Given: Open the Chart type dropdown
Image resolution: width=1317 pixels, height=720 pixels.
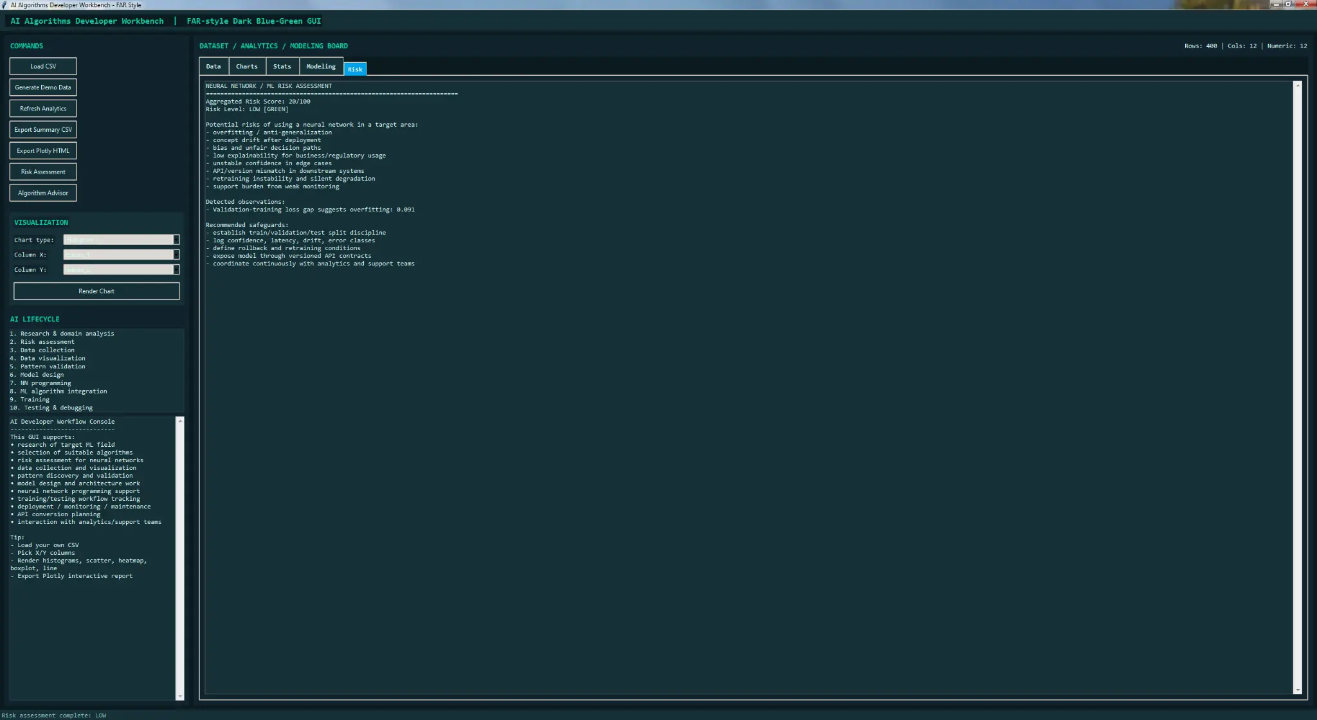Looking at the screenshot, I should (122, 240).
